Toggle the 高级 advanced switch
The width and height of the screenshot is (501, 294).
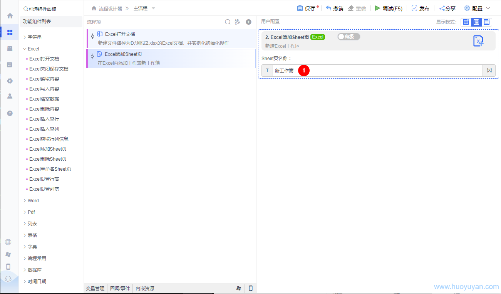point(348,37)
